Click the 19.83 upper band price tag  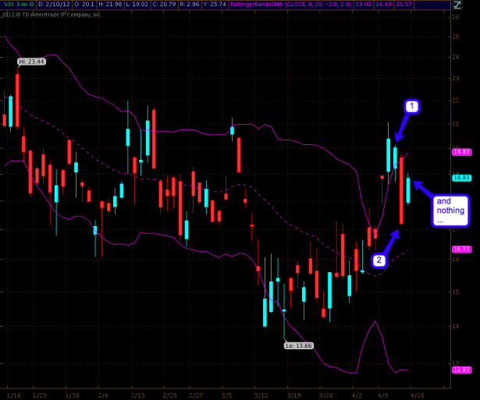pyautogui.click(x=461, y=153)
